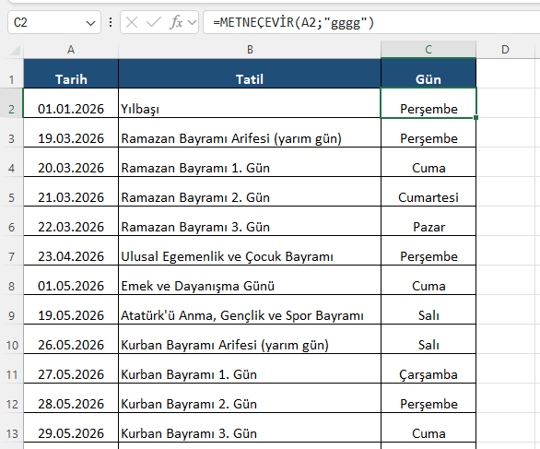540x449 pixels.
Task: Select cell with date 23.04.2026
Action: coord(71,251)
